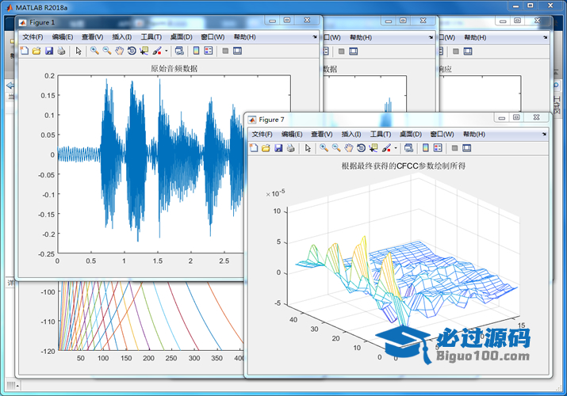Click New Figure icon in Figure 1 toolbar
Image resolution: width=567 pixels, height=396 pixels.
point(24,51)
